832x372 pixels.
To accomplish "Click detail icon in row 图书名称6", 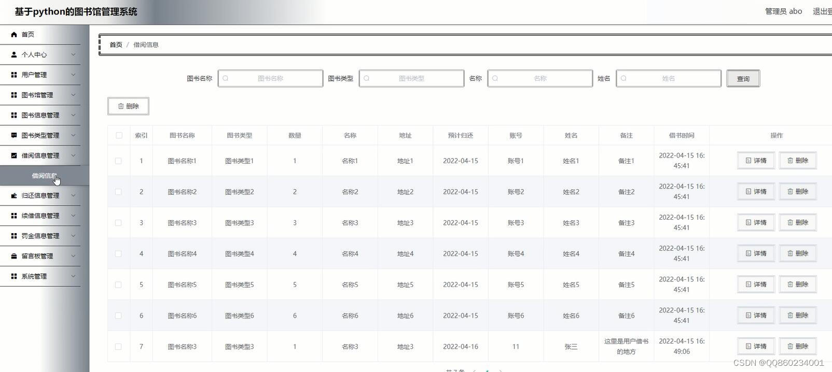I will tap(748, 316).
